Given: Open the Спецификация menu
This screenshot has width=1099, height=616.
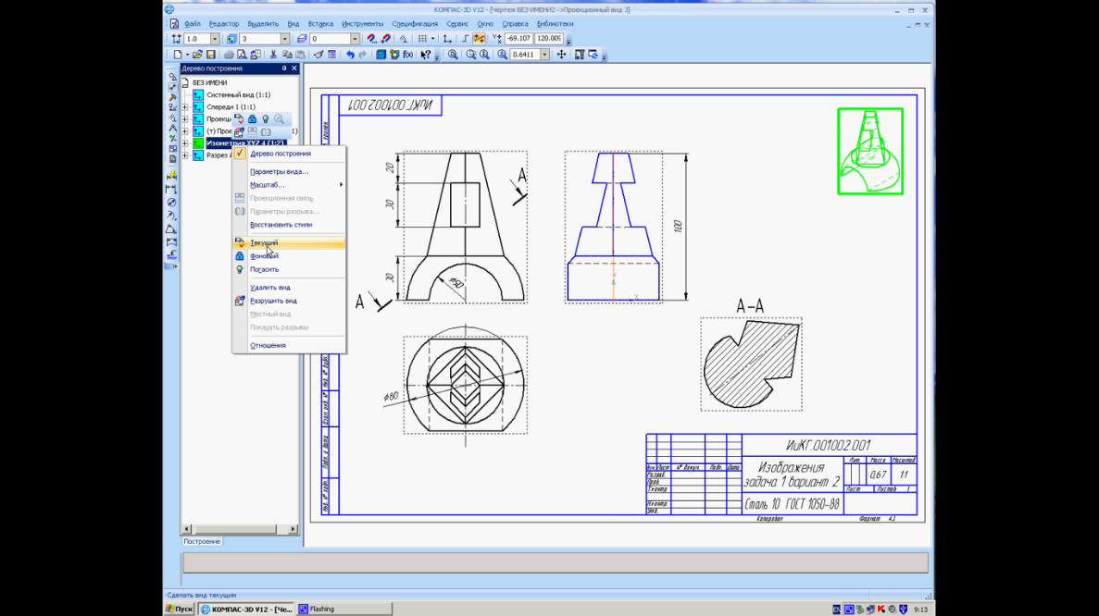Looking at the screenshot, I should pos(416,23).
